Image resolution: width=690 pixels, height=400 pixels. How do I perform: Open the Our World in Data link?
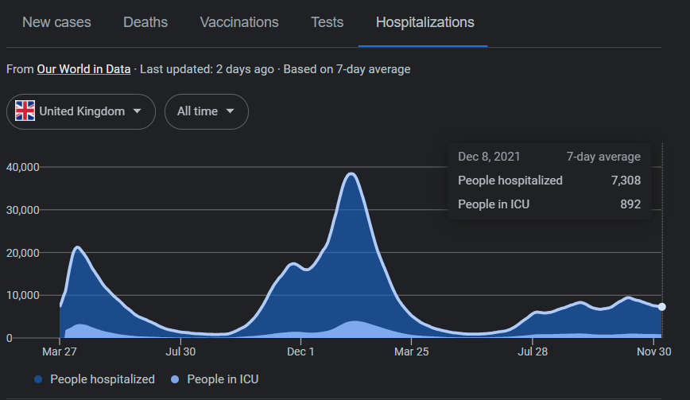tap(83, 69)
